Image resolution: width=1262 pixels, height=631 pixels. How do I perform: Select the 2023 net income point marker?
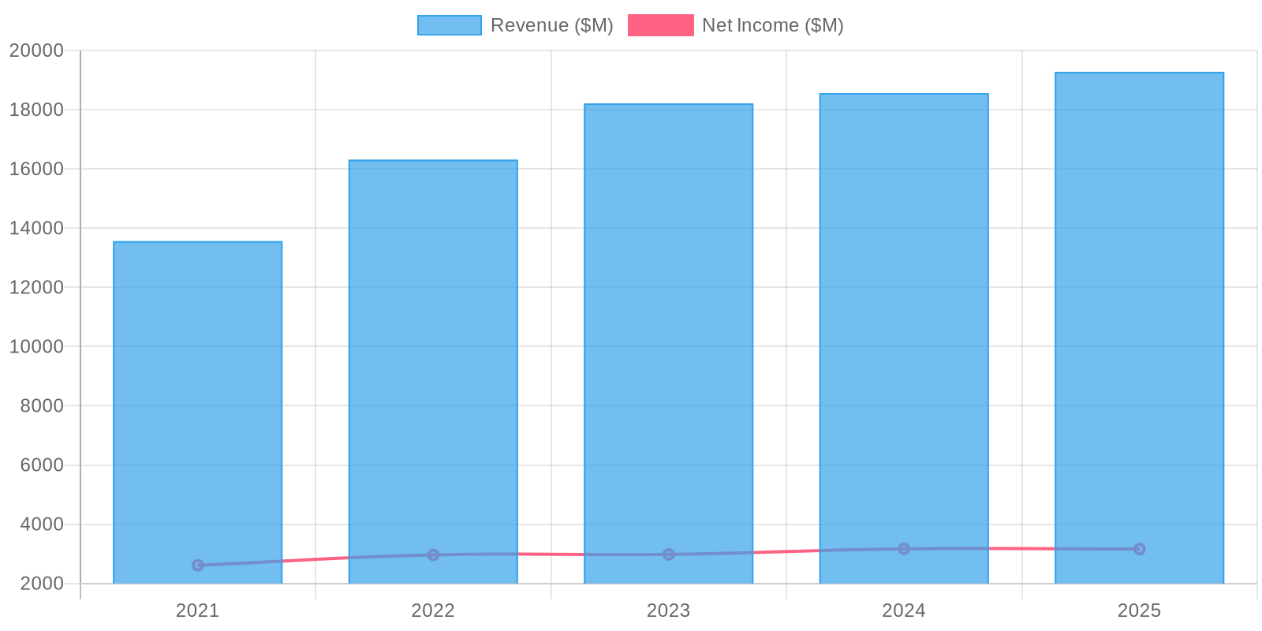668,554
